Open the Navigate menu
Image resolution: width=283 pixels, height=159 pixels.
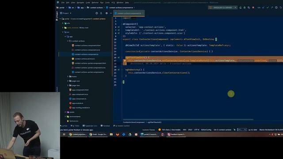80,3
